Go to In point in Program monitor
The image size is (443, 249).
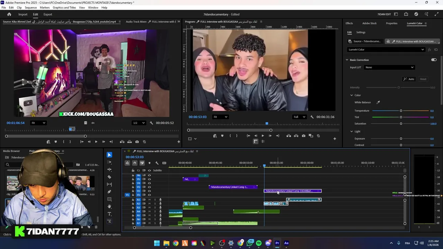click(x=248, y=136)
